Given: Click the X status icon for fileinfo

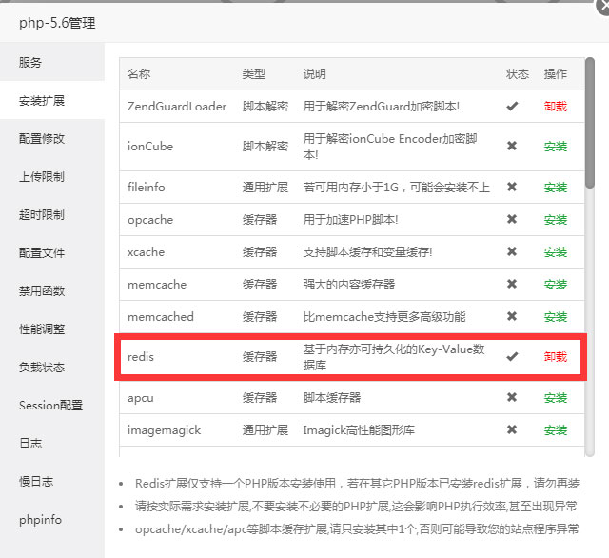Looking at the screenshot, I should [512, 188].
